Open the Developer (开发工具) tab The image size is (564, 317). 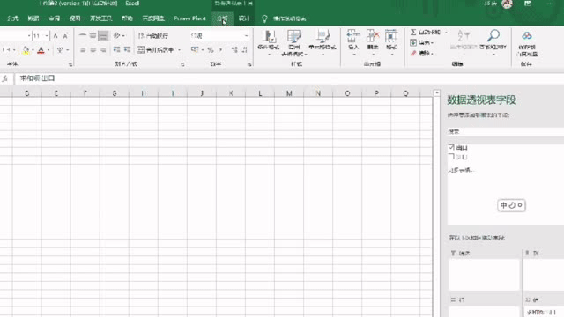click(x=101, y=18)
